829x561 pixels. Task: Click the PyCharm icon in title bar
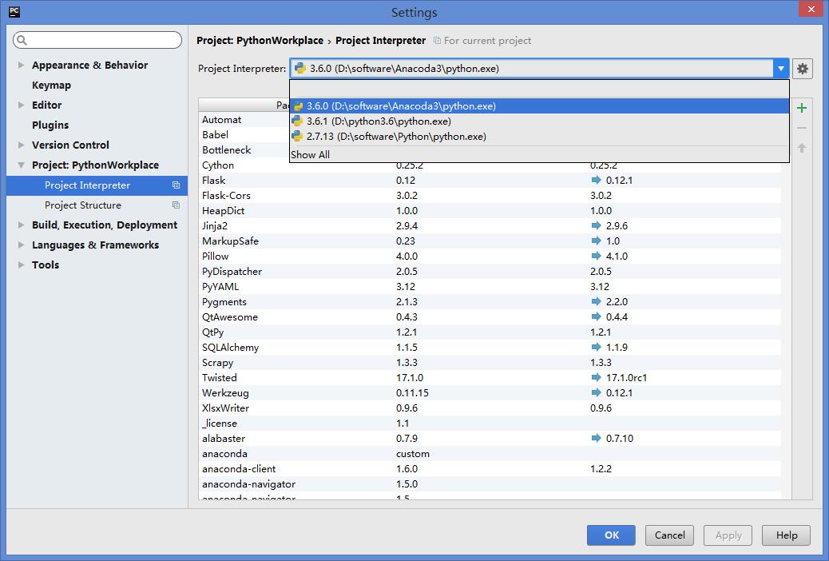point(15,12)
